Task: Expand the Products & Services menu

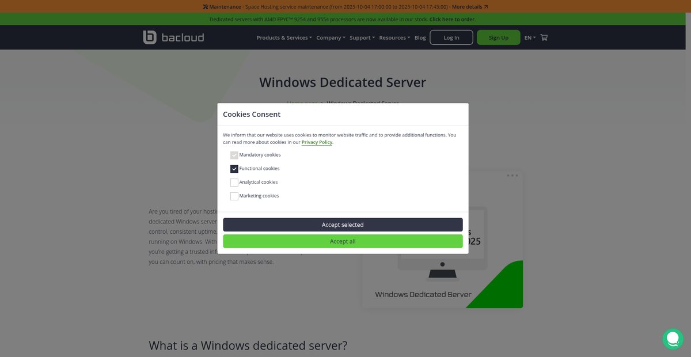Action: tap(284, 37)
